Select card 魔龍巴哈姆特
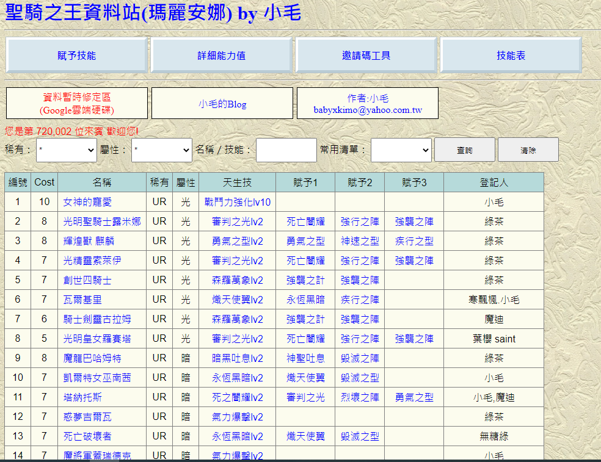 92,358
